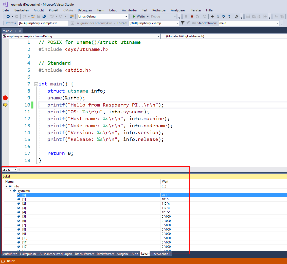Image resolution: width=287 pixels, height=264 pixels.
Task: Select the sysname [3] row in Lokal
Action: 24,208
